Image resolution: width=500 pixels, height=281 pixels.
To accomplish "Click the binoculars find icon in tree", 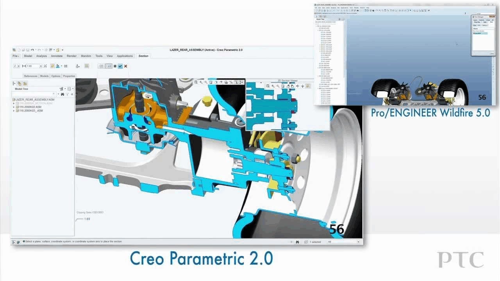I will click(x=62, y=94).
